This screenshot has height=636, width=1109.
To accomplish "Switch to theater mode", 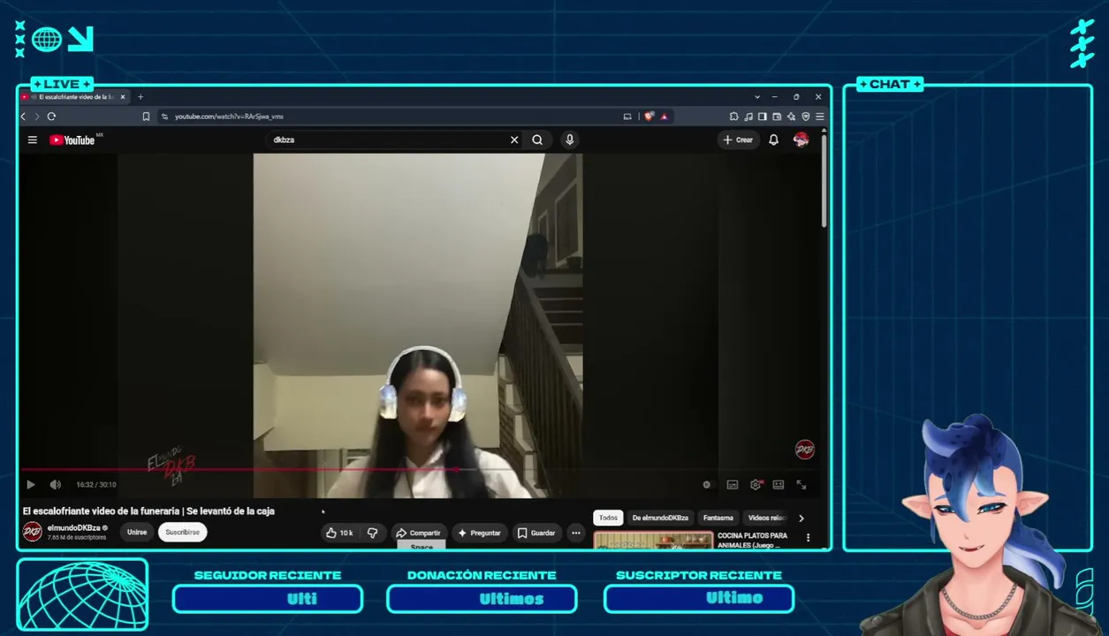I will click(779, 484).
